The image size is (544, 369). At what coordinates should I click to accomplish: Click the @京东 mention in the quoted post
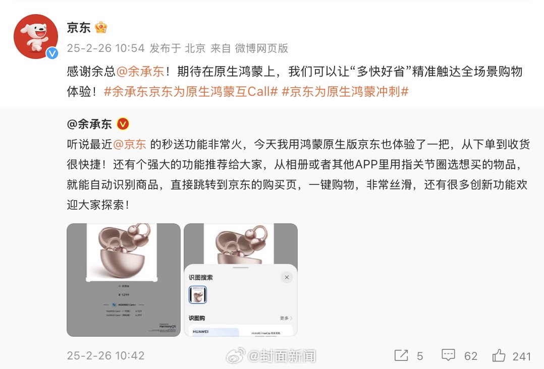[129, 144]
